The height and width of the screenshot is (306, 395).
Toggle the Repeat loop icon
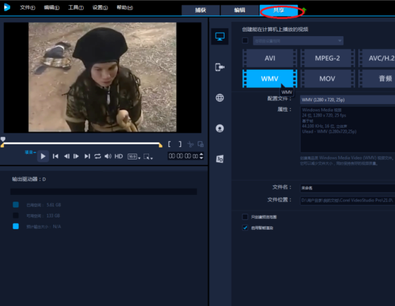[97, 156]
